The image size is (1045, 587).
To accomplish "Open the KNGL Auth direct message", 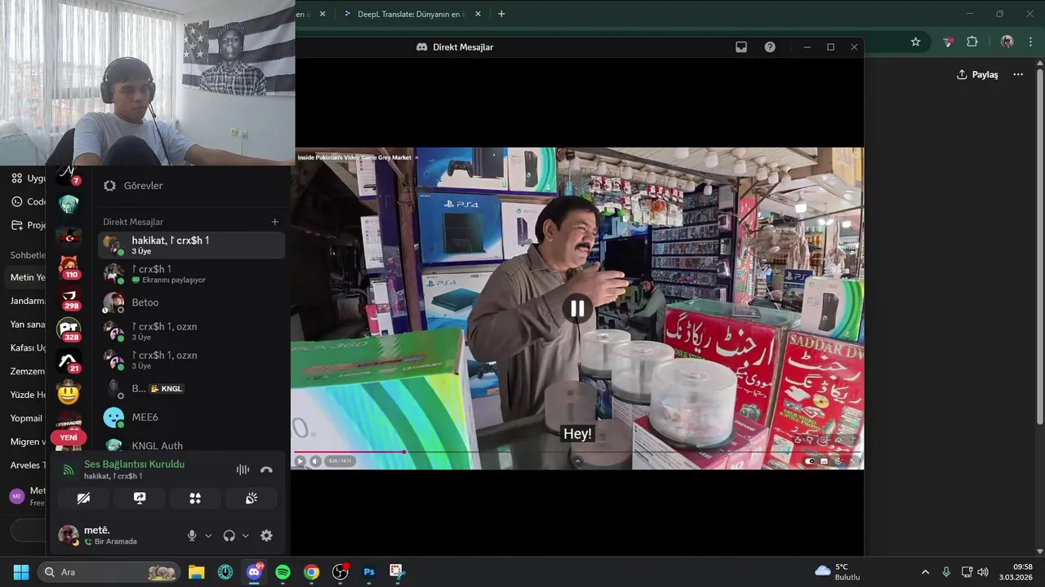I will pyautogui.click(x=191, y=445).
